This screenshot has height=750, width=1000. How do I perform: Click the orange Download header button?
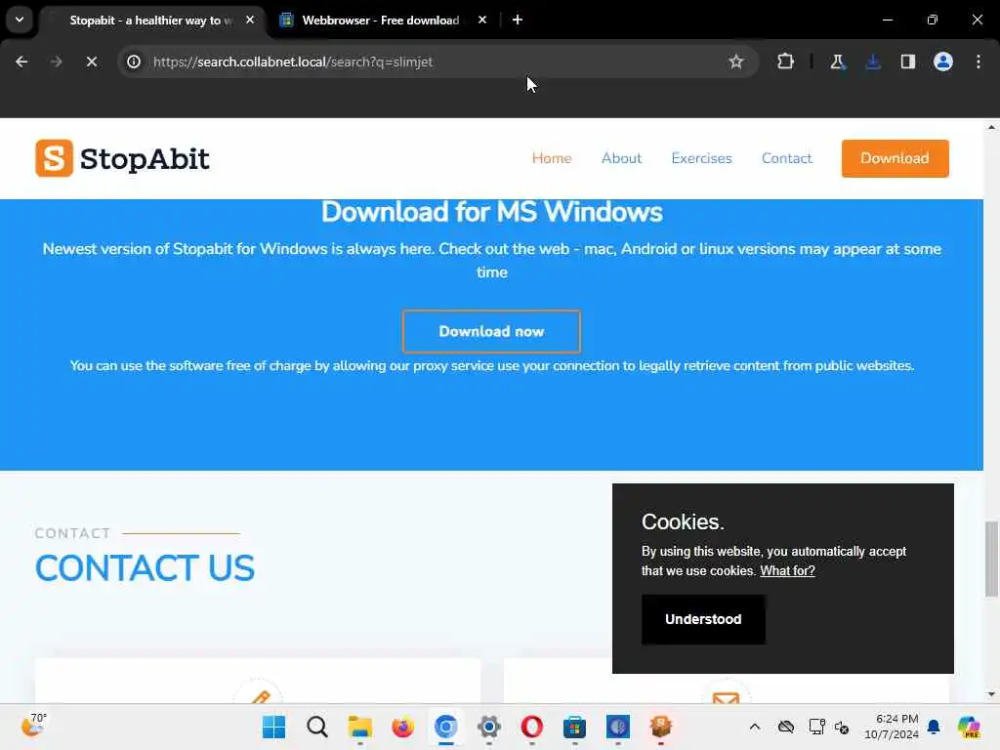point(895,158)
